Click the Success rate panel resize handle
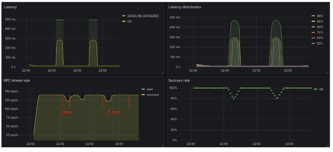 coord(327,146)
